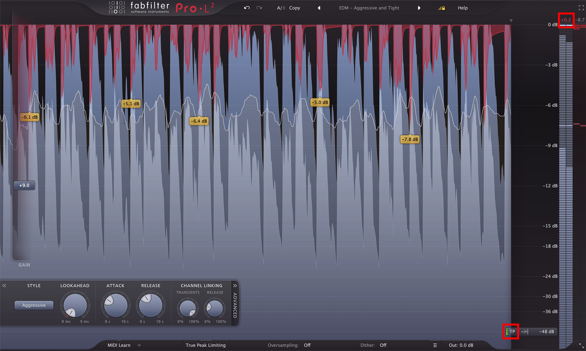
Task: Open the Dither Off selector
Action: click(x=383, y=345)
